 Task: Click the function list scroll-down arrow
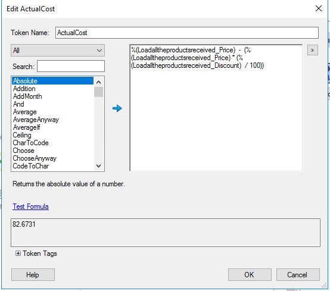point(98,166)
